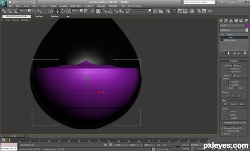Choose the Select Object tool
The height and width of the screenshot is (151, 250).
click(34, 11)
